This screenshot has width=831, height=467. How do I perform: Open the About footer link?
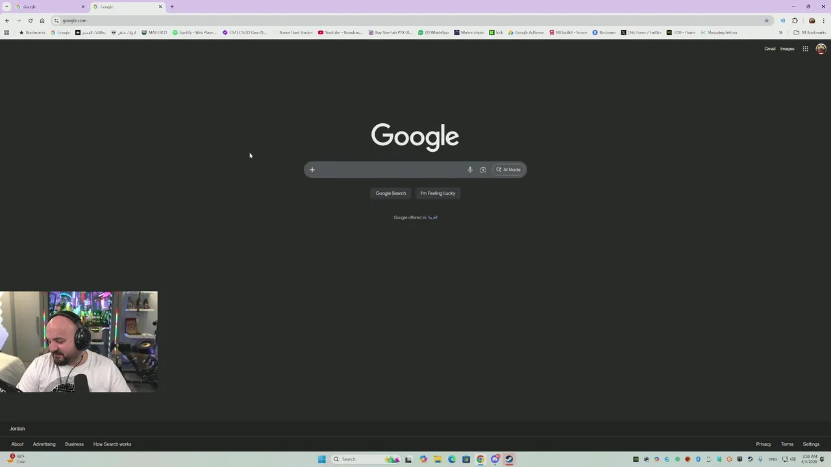click(18, 444)
